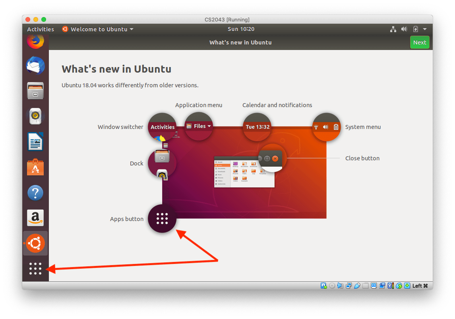
Task: Mute audio via the VM audio status icon
Action: coord(341,285)
